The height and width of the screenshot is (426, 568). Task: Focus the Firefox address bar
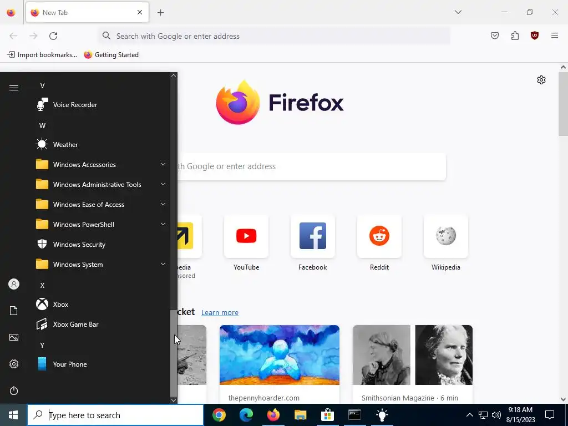pyautogui.click(x=274, y=36)
